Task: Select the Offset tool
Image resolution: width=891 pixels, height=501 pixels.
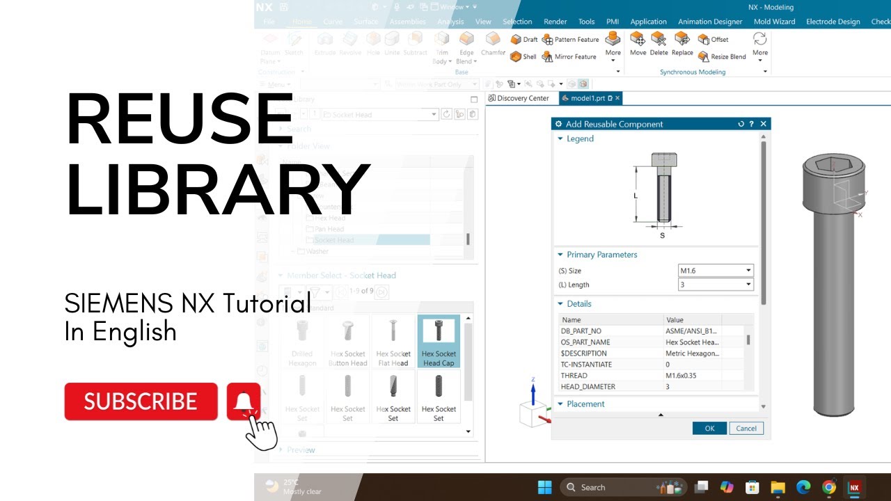Action: pos(713,40)
